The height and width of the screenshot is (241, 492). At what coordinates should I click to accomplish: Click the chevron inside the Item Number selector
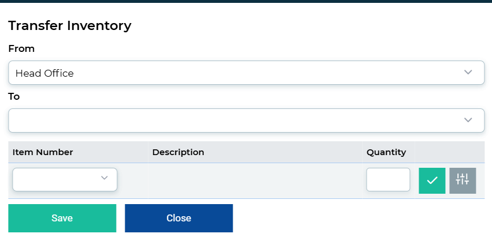[104, 178]
